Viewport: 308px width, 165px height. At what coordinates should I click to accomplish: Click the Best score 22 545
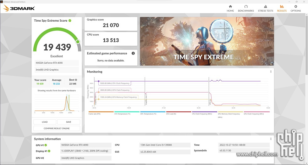(73, 84)
